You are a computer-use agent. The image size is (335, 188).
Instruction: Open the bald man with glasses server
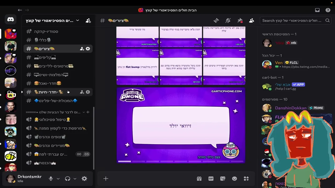[10, 107]
